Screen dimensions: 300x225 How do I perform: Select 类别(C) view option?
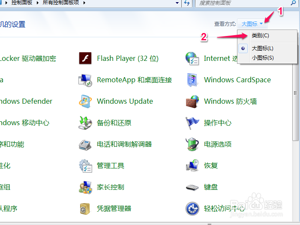pos(267,36)
